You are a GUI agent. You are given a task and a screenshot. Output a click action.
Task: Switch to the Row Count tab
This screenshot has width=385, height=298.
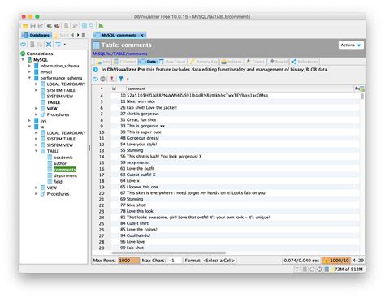(172, 62)
